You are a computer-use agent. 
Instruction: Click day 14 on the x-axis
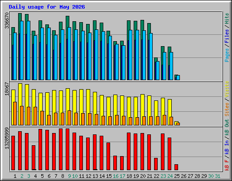(102, 176)
